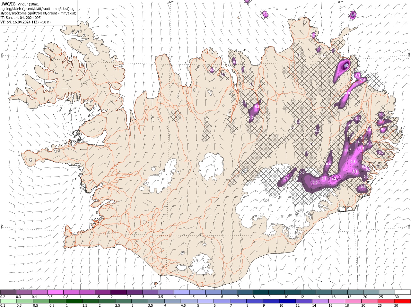Choose the darkest plum legend swatch labeled 2
The width and height of the screenshot is (411, 308).
pyautogui.click(x=118, y=292)
